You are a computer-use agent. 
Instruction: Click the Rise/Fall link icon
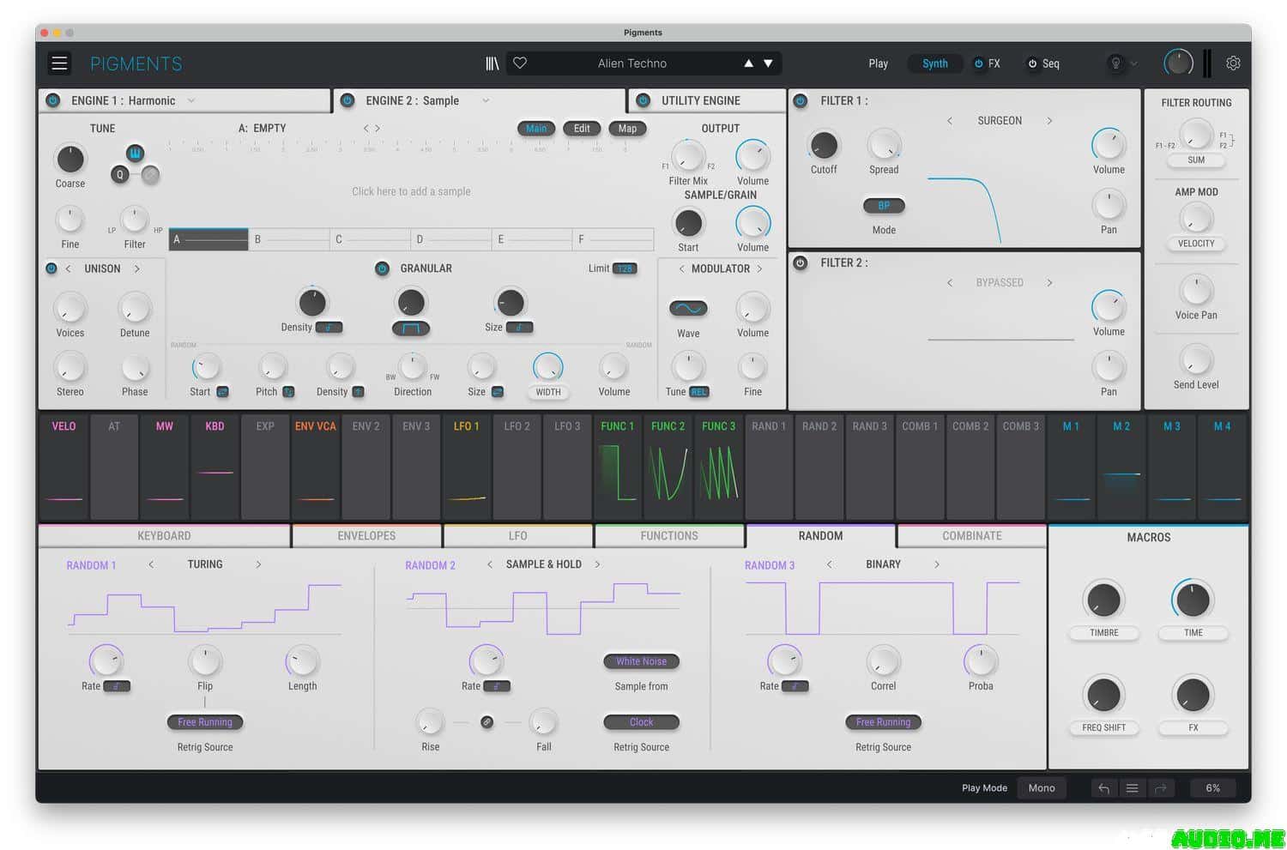pos(486,722)
